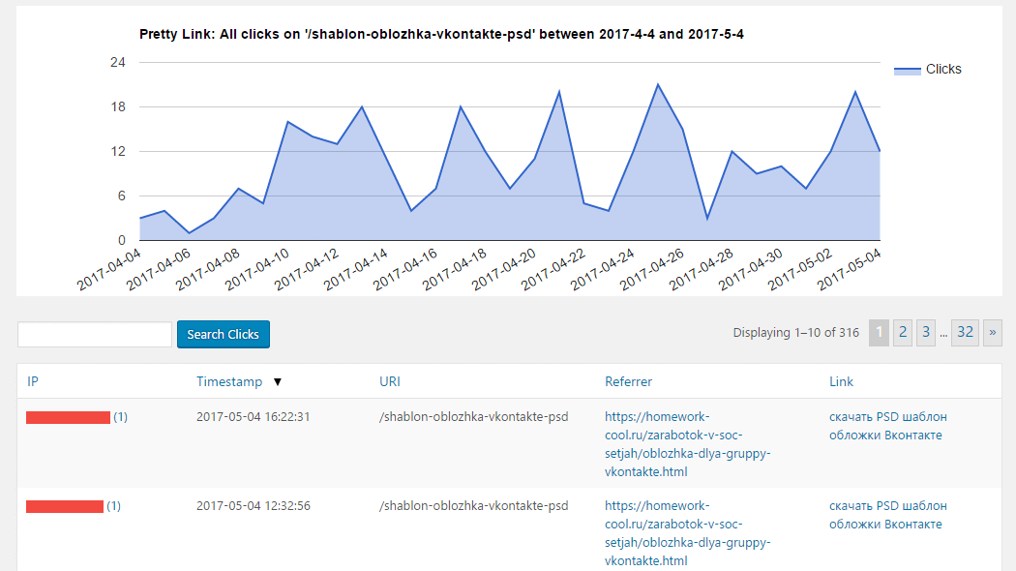Open referrer URL in 16:22:31 row

[x=687, y=444]
